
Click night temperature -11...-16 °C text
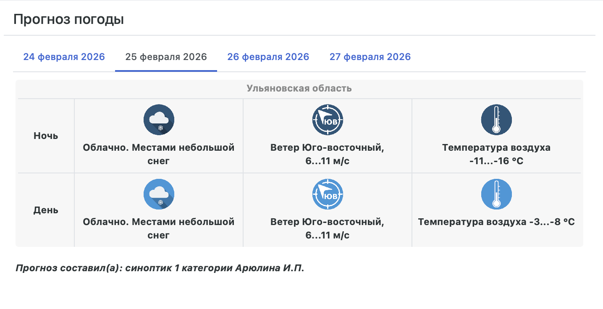(496, 161)
